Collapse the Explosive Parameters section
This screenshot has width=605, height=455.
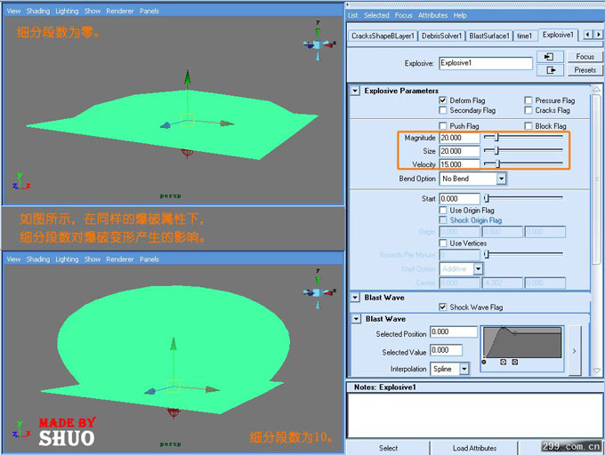tap(355, 91)
